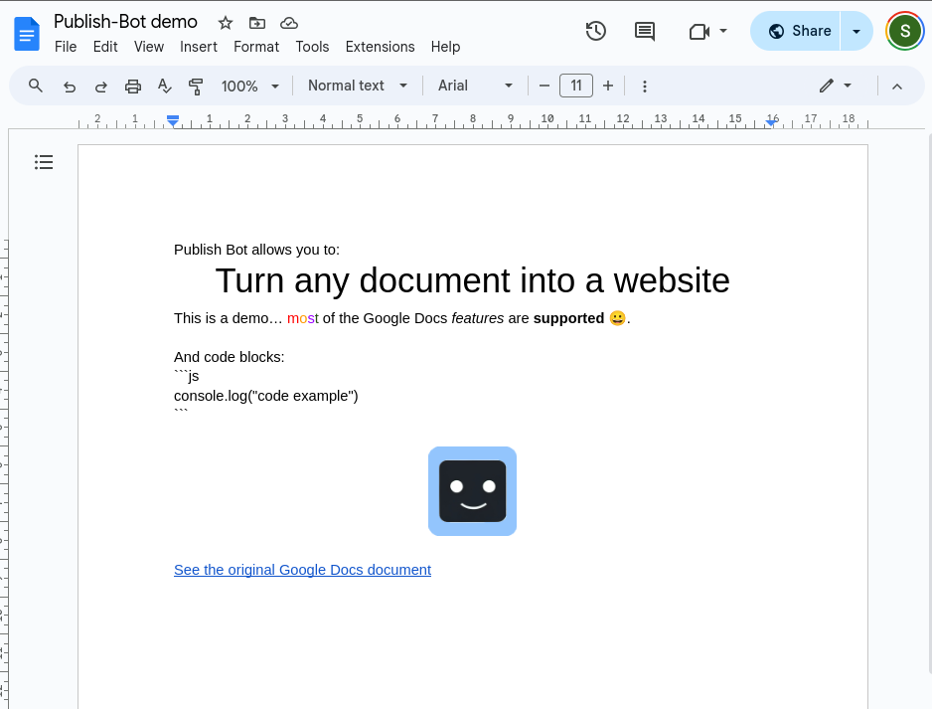Viewport: 932px width, 709px height.
Task: Undo the last action
Action: [70, 87]
